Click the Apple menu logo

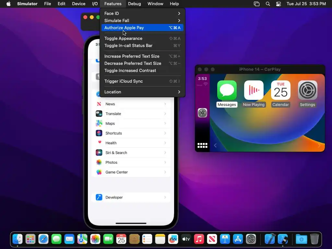tap(8, 4)
